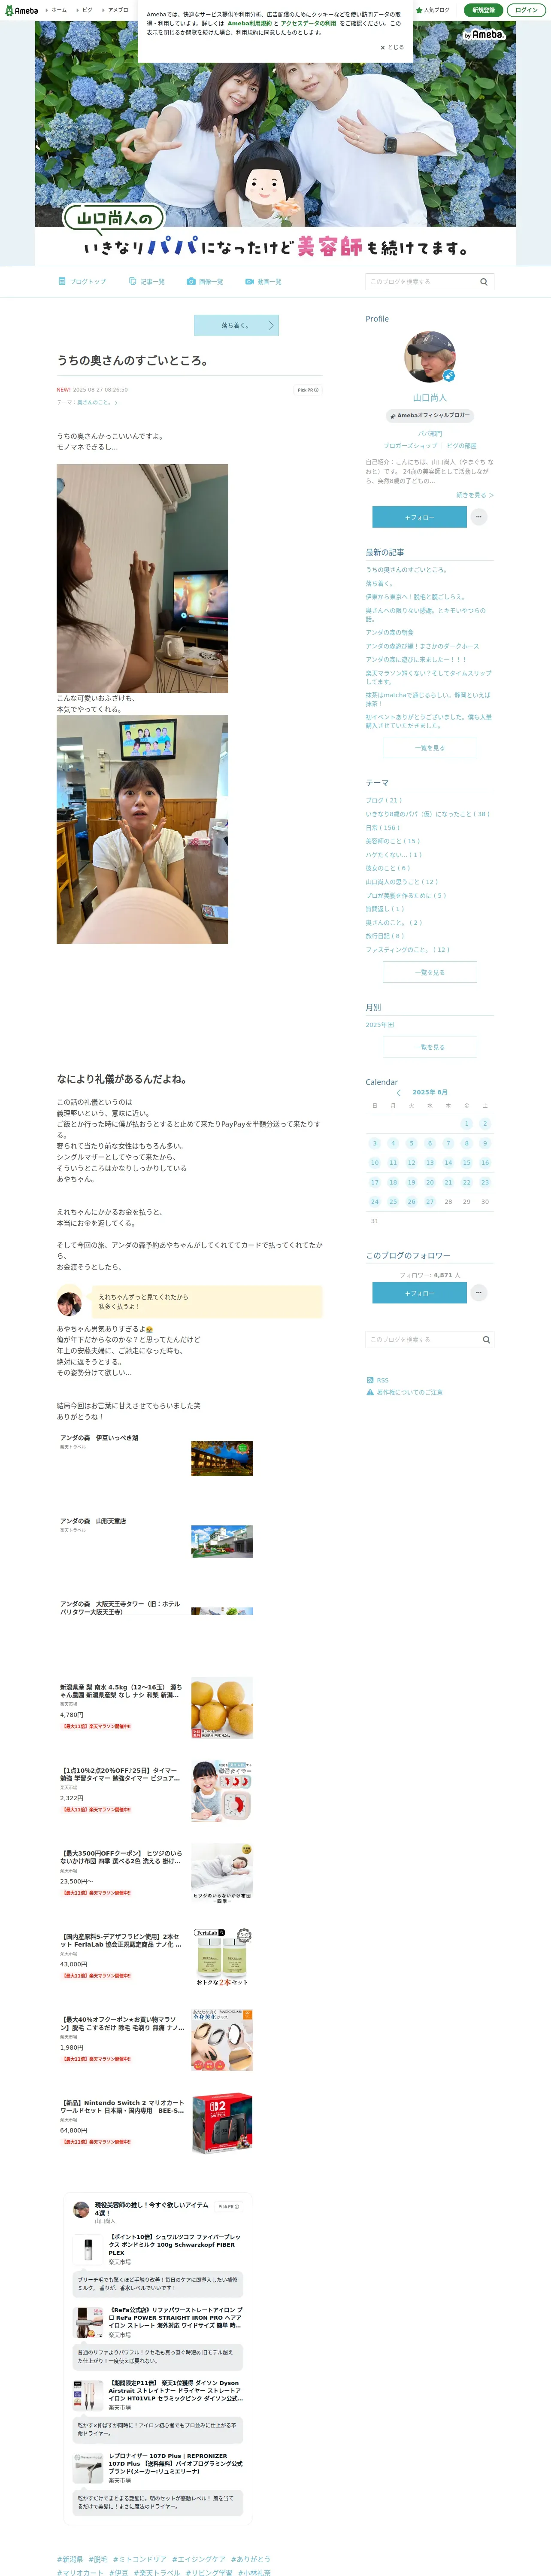Screen dimensions: 551x2576
Task: Click the wife photo watching TV in the post
Action: pos(142,578)
